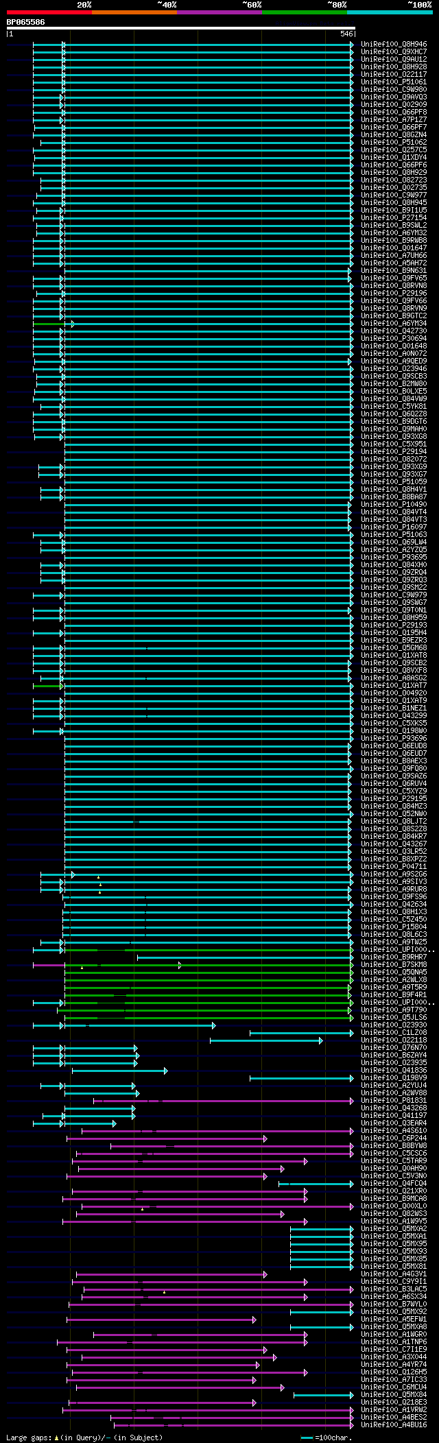Screen dimensions: 439x1443
Task: Select the UniRef100_P29196 label
Action: 394,294
